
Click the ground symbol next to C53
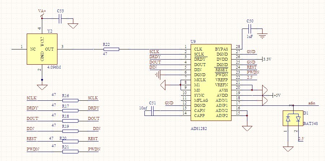pyautogui.click(x=73, y=26)
